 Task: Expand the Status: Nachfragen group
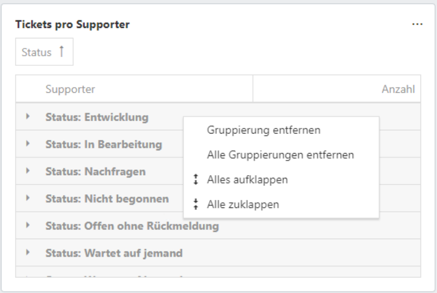pyautogui.click(x=28, y=171)
